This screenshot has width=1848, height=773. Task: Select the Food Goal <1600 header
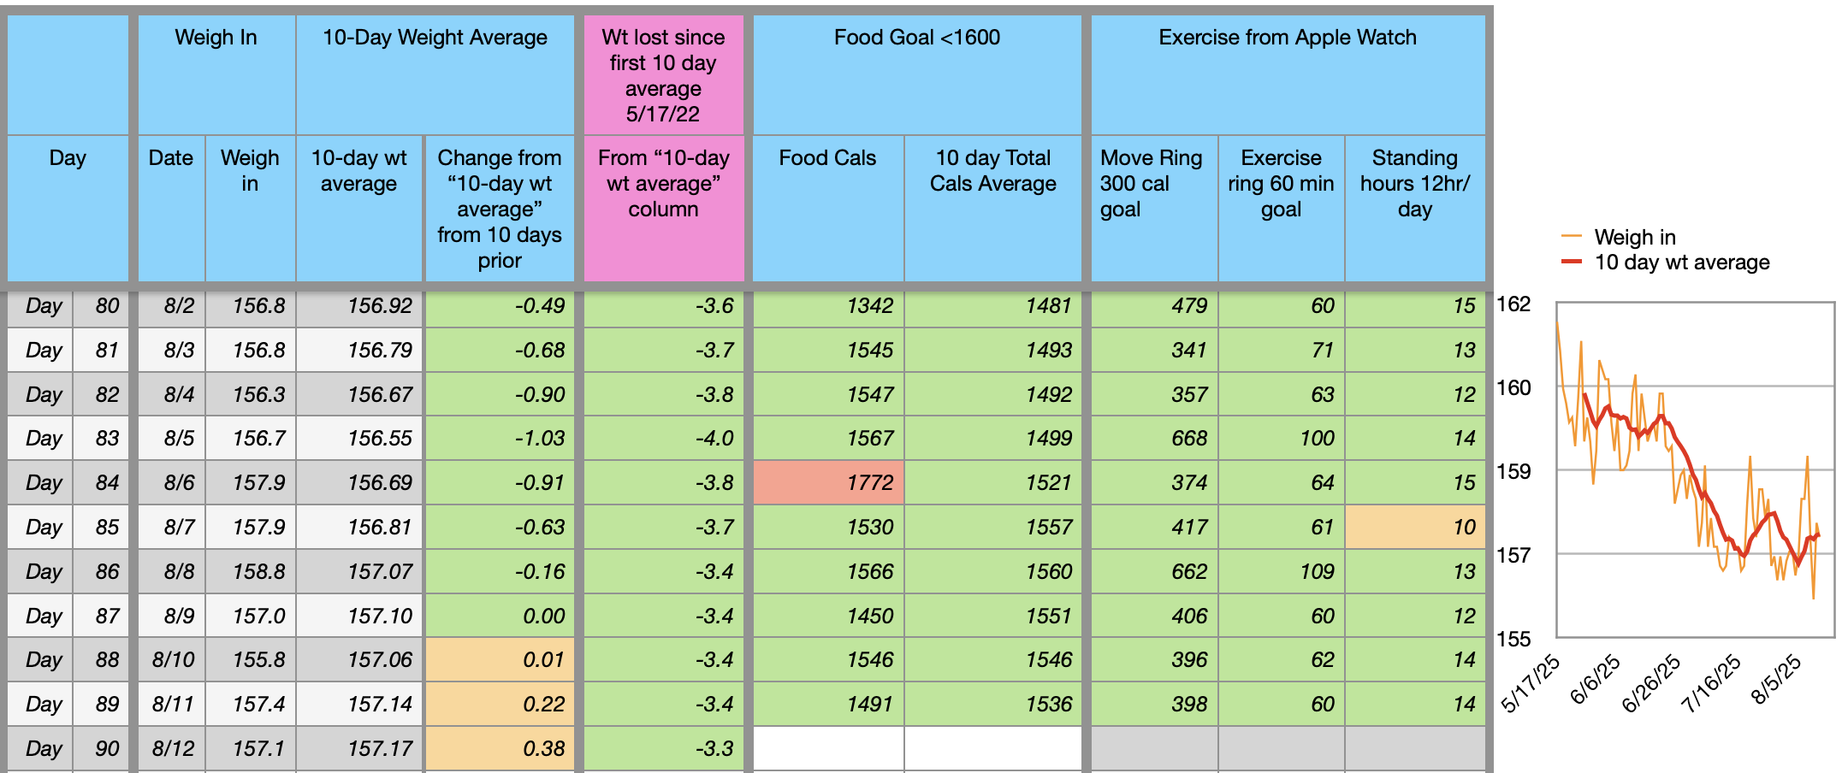tap(916, 74)
